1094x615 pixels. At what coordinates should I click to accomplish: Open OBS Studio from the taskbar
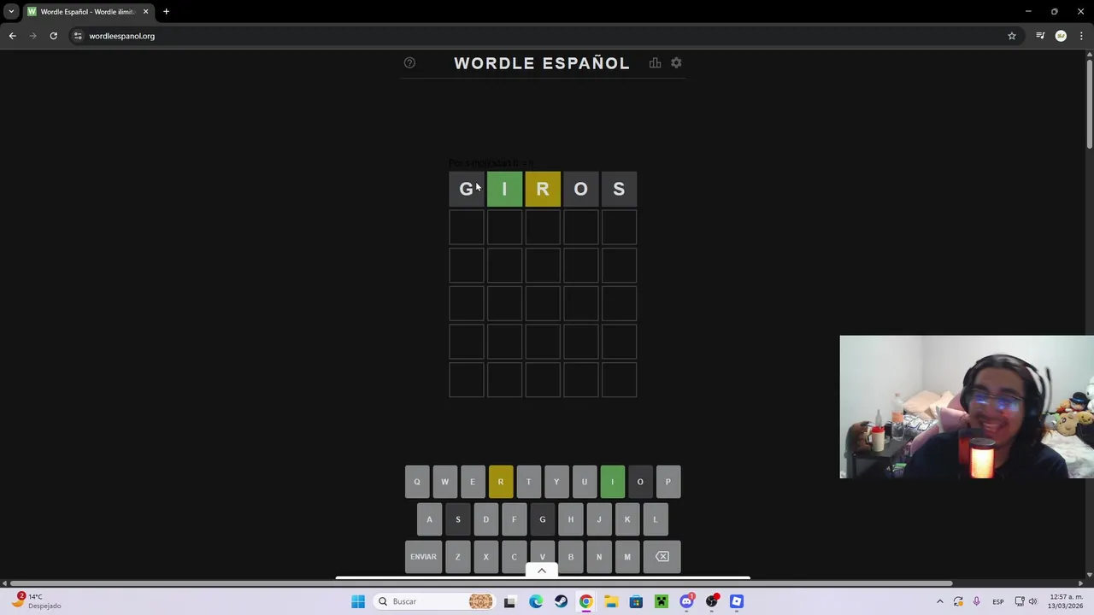coord(711,601)
